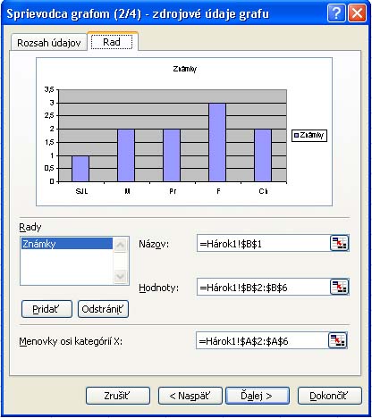This screenshot has height=418, width=372.
Task: Click the Zrušiť button
Action: coord(117,396)
